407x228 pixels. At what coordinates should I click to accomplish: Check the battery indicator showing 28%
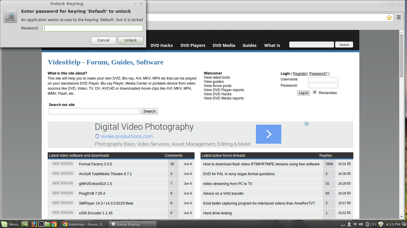(x=371, y=224)
